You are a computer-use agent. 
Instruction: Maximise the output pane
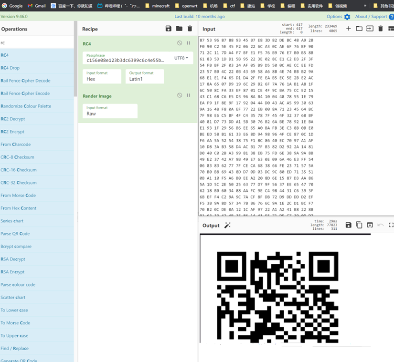pos(391,225)
